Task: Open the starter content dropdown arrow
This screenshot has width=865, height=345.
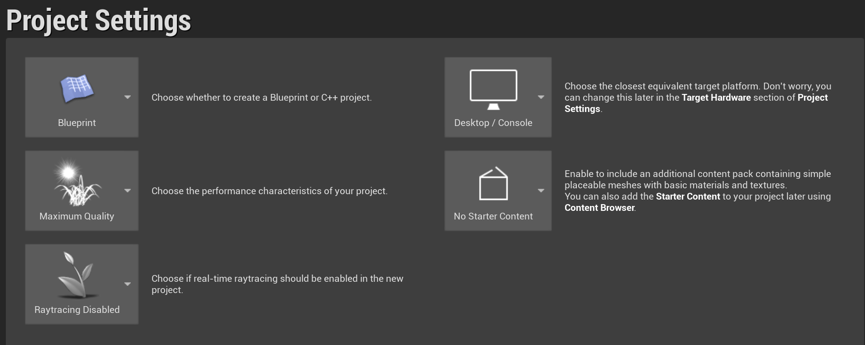Action: pyautogui.click(x=542, y=191)
